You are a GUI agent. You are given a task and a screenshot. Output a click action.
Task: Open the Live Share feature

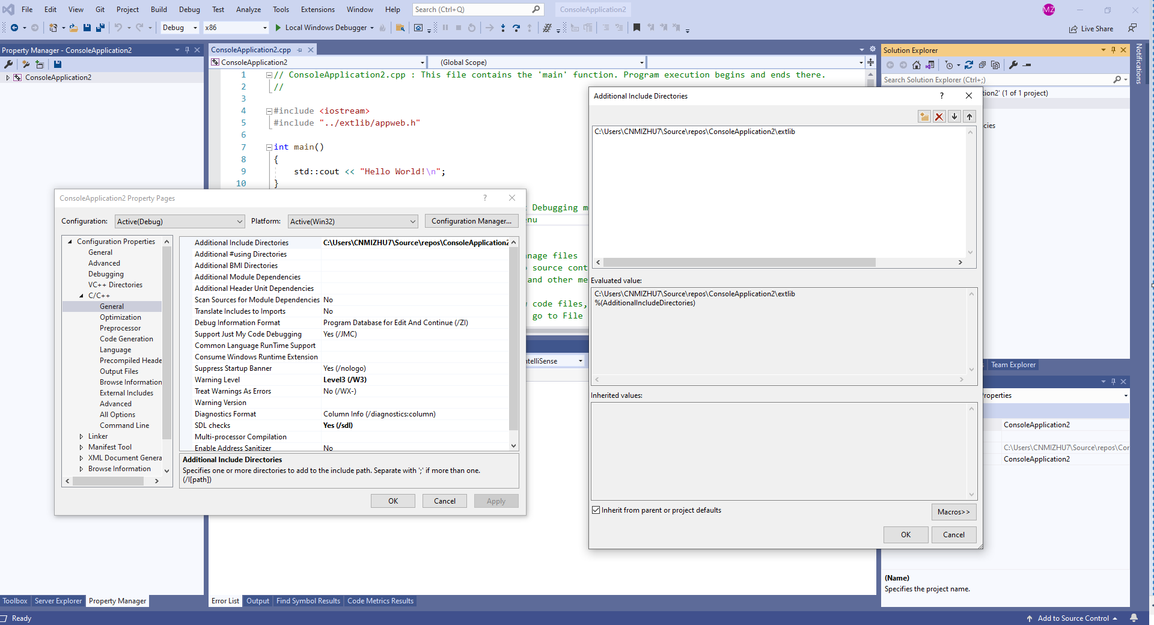click(1091, 29)
